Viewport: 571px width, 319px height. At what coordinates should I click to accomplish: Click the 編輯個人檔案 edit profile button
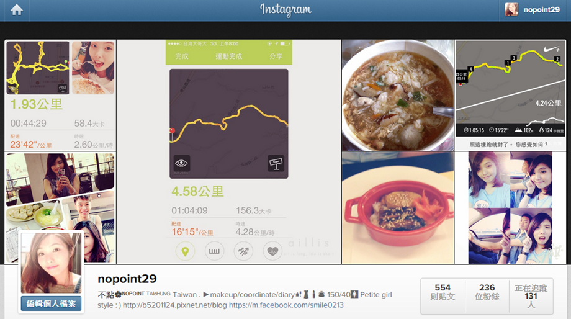(51, 303)
